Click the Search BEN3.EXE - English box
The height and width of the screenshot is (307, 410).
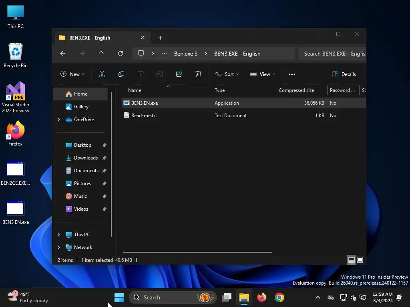point(332,54)
